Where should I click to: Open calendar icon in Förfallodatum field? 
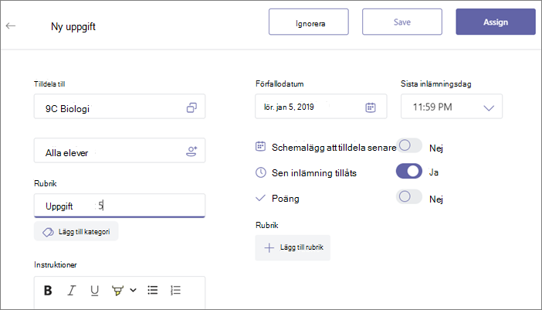coord(370,107)
